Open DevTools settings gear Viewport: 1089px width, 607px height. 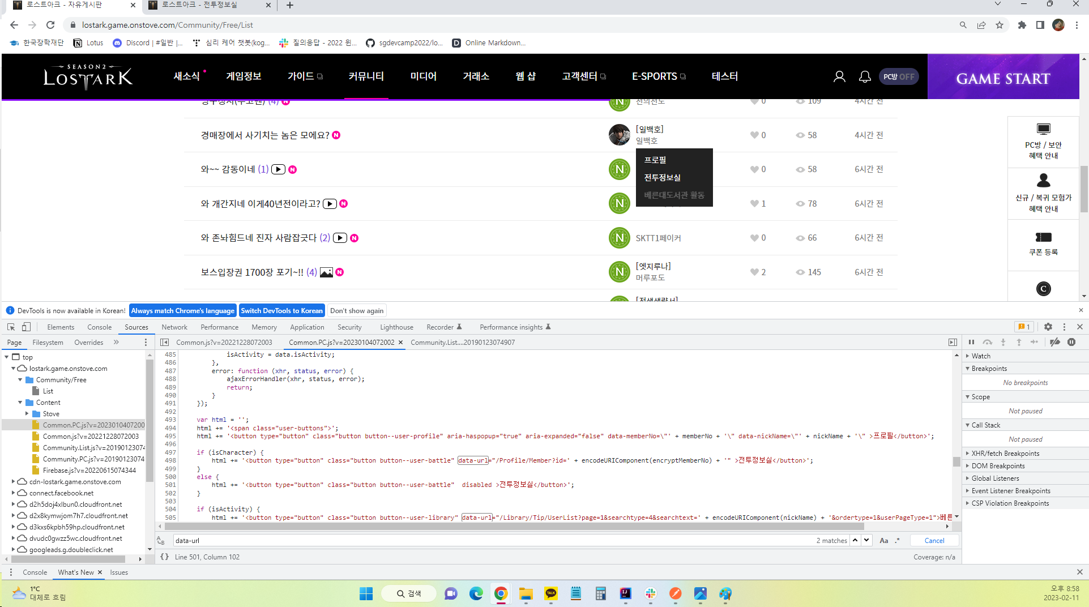coord(1048,327)
